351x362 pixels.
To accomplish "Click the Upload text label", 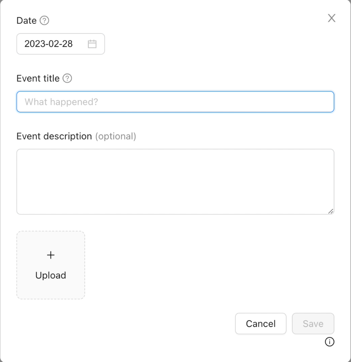I will [50, 275].
